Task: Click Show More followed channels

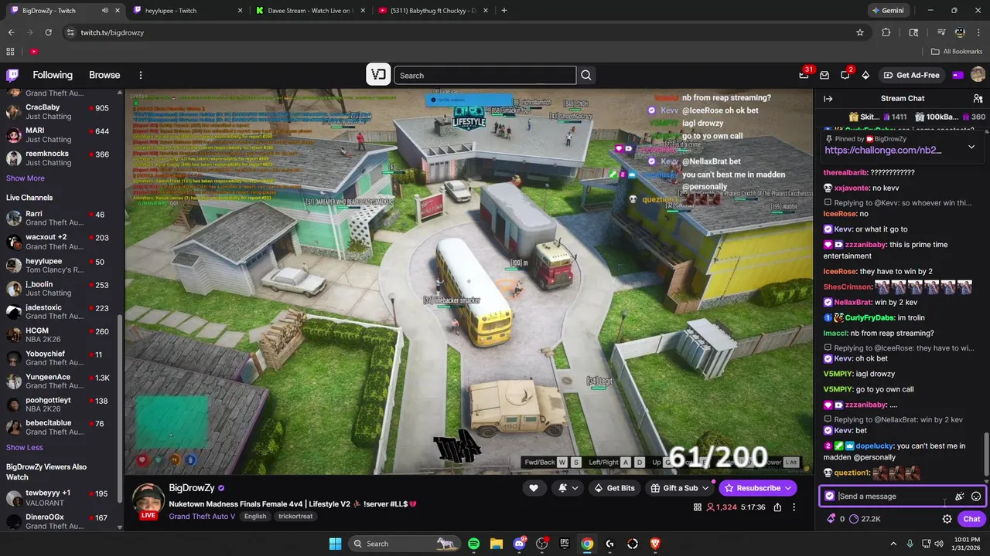Action: pos(26,178)
